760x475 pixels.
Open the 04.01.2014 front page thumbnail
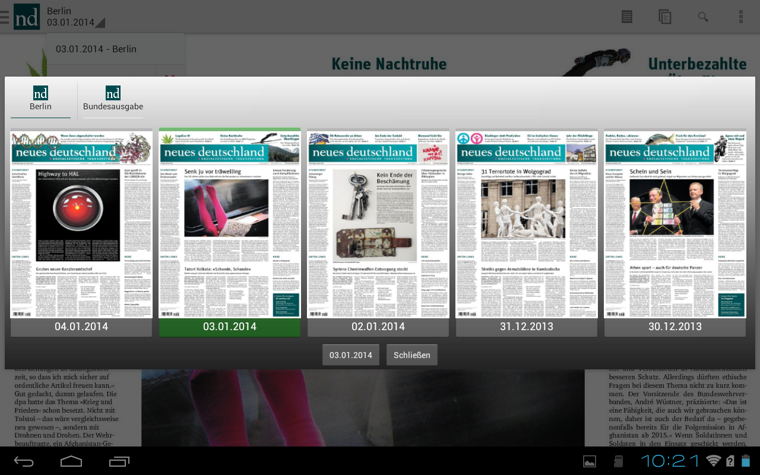click(x=81, y=223)
